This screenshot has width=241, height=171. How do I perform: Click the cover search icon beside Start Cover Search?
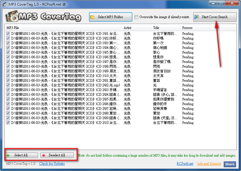click(x=196, y=17)
